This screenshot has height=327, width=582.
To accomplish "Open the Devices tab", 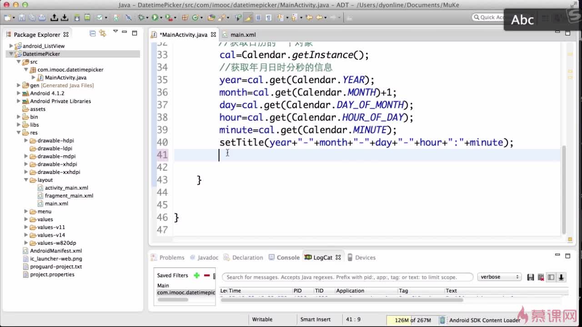I will [361, 258].
